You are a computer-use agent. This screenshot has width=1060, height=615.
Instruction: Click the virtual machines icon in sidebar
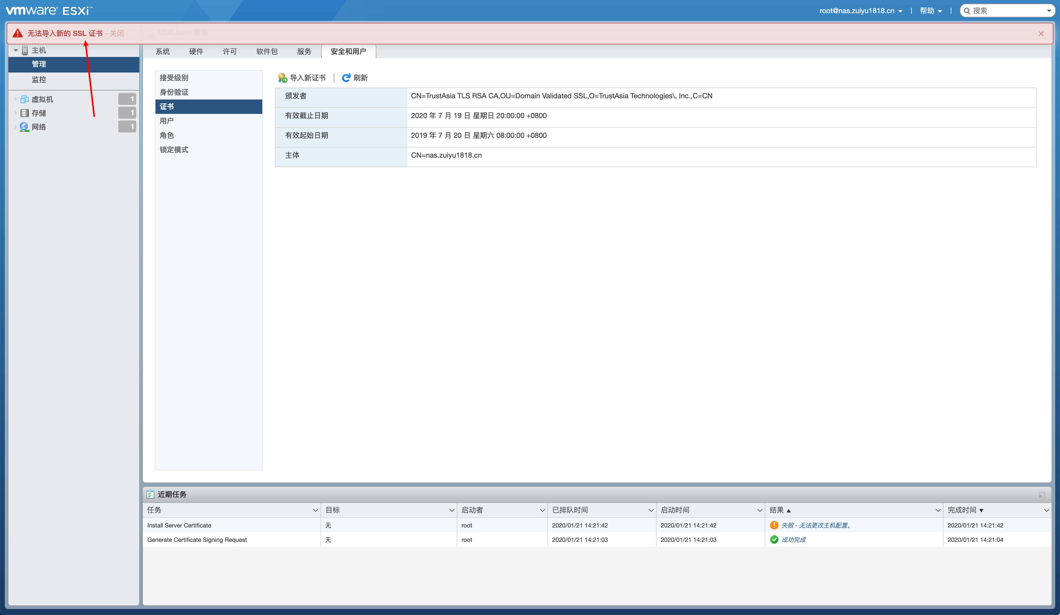(x=24, y=99)
